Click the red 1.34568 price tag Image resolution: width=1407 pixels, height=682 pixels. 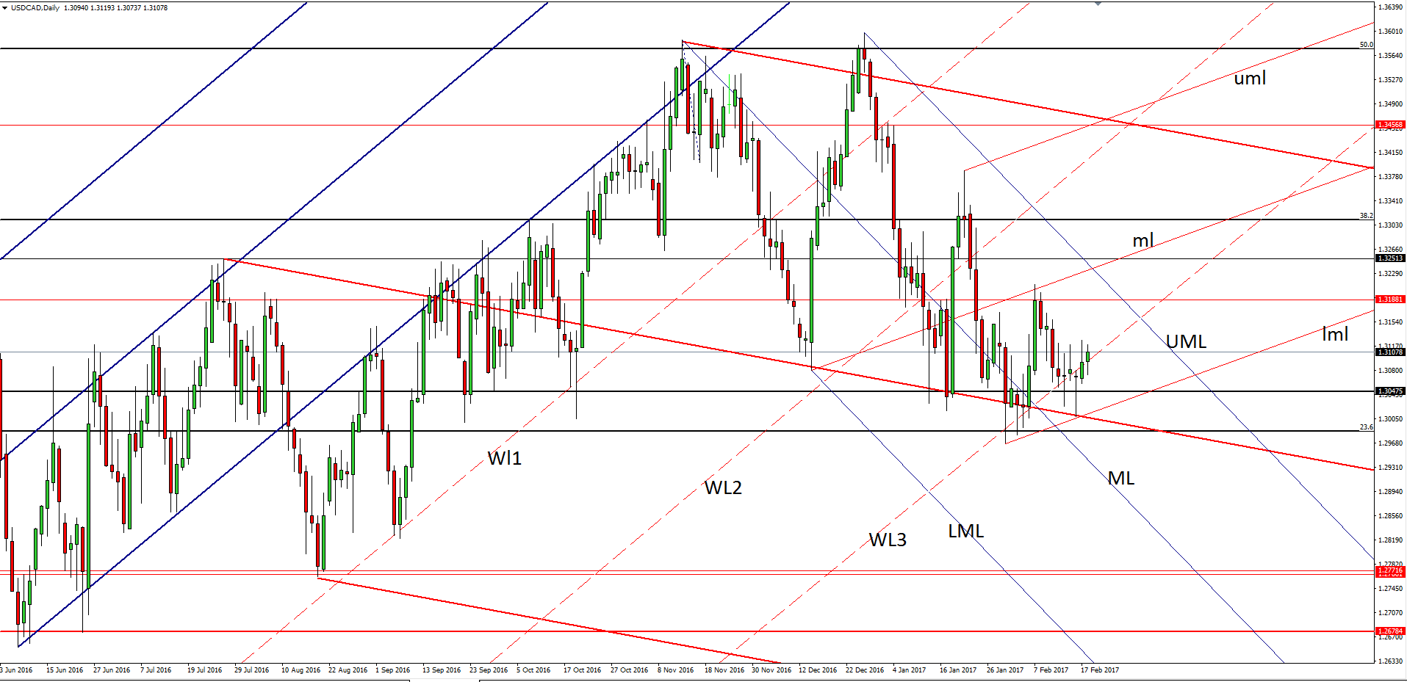coord(1390,125)
